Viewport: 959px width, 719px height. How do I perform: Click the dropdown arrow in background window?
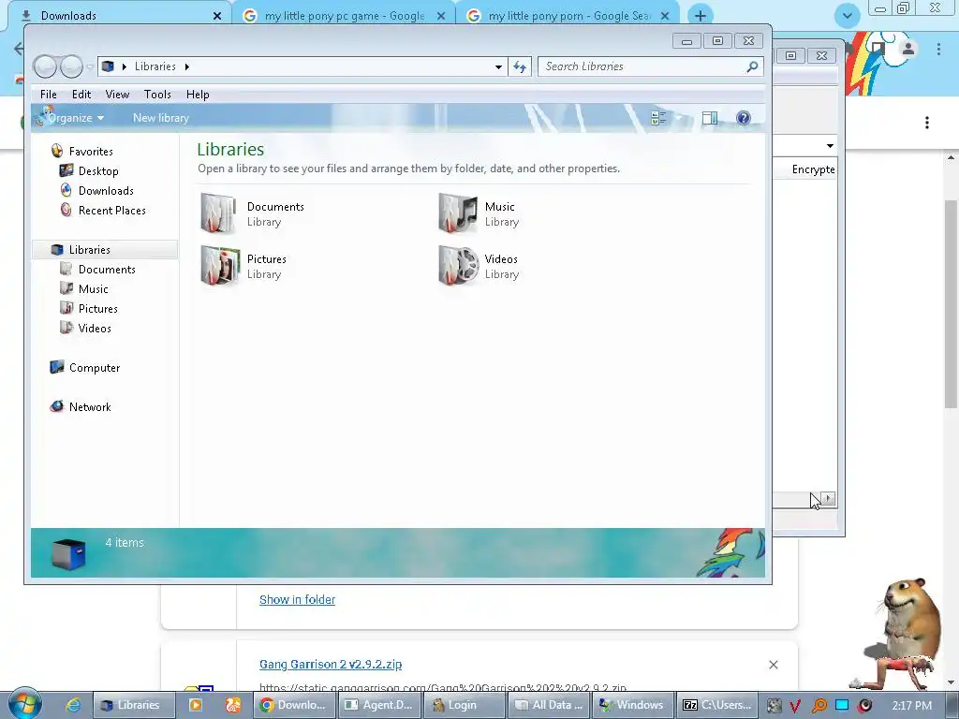(x=830, y=145)
